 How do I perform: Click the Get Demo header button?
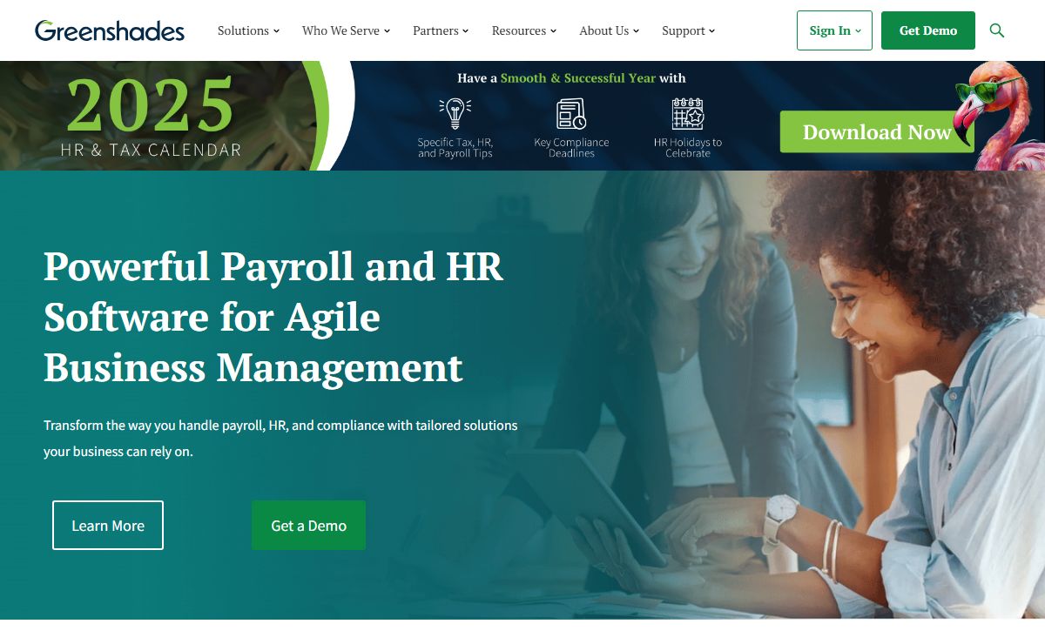click(928, 30)
